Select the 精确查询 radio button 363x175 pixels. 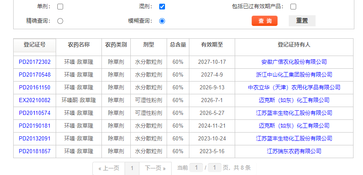coord(60,21)
